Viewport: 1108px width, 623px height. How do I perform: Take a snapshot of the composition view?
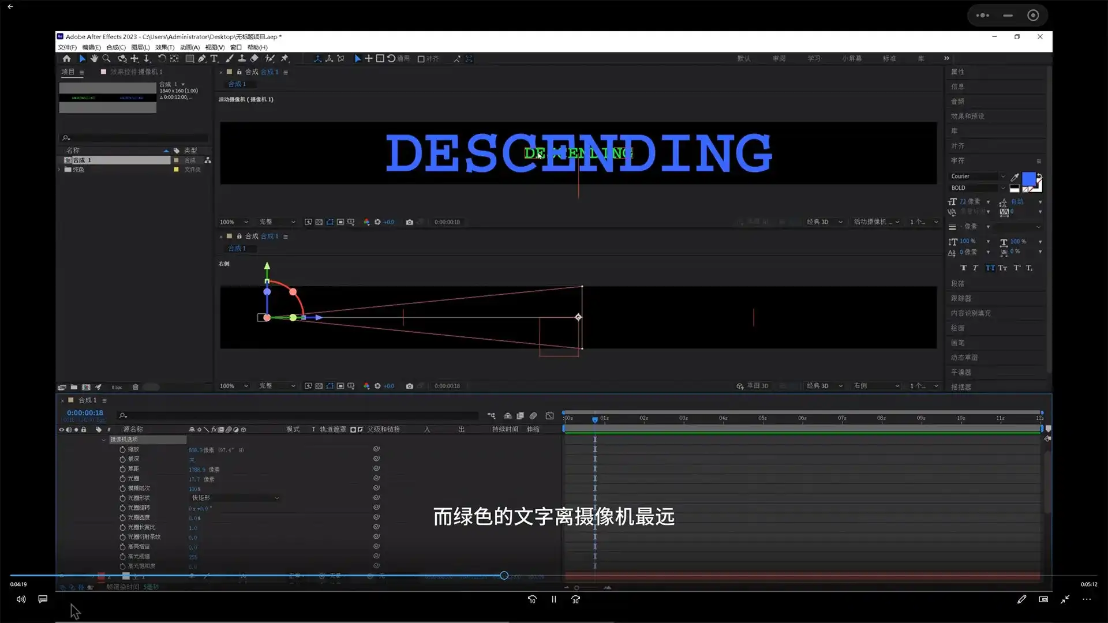[410, 222]
